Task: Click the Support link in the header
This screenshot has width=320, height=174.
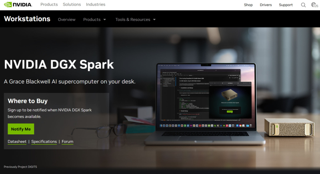Action: coord(286,5)
